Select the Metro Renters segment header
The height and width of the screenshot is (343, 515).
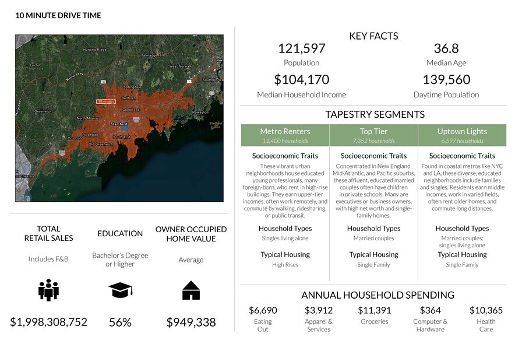pyautogui.click(x=285, y=135)
